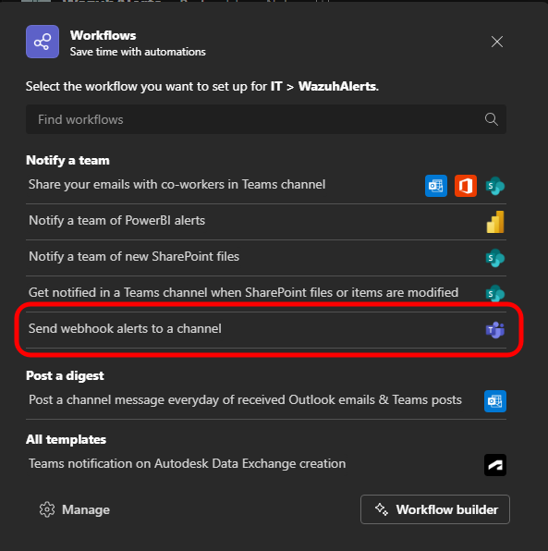Viewport: 548px width, 551px height.
Task: Click the Teams icon on the webhook alerts row
Action: point(495,330)
